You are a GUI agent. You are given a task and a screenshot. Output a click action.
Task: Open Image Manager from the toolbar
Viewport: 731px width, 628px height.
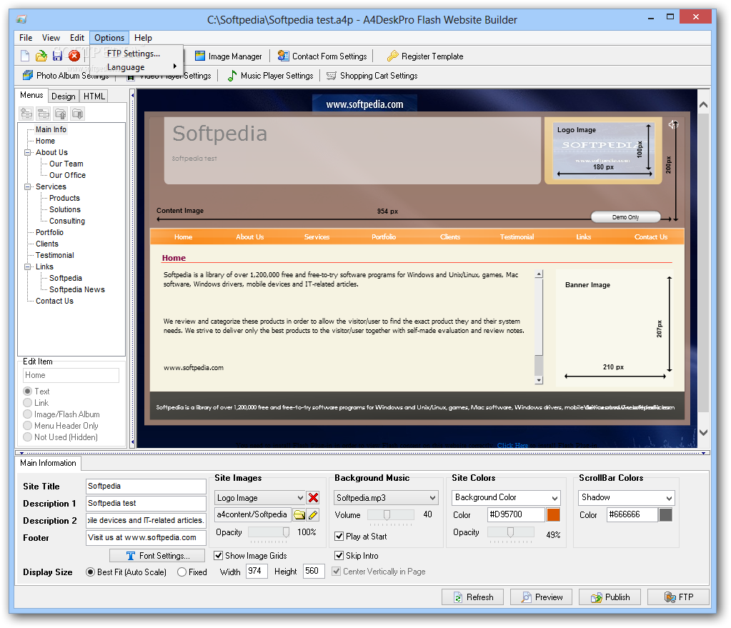229,56
